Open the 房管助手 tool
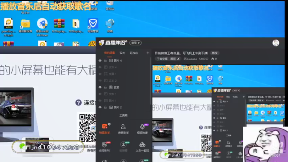The width and height of the screenshot is (288, 162). 123,129
